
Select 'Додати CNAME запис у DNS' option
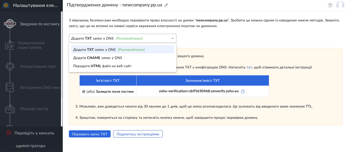123,58
